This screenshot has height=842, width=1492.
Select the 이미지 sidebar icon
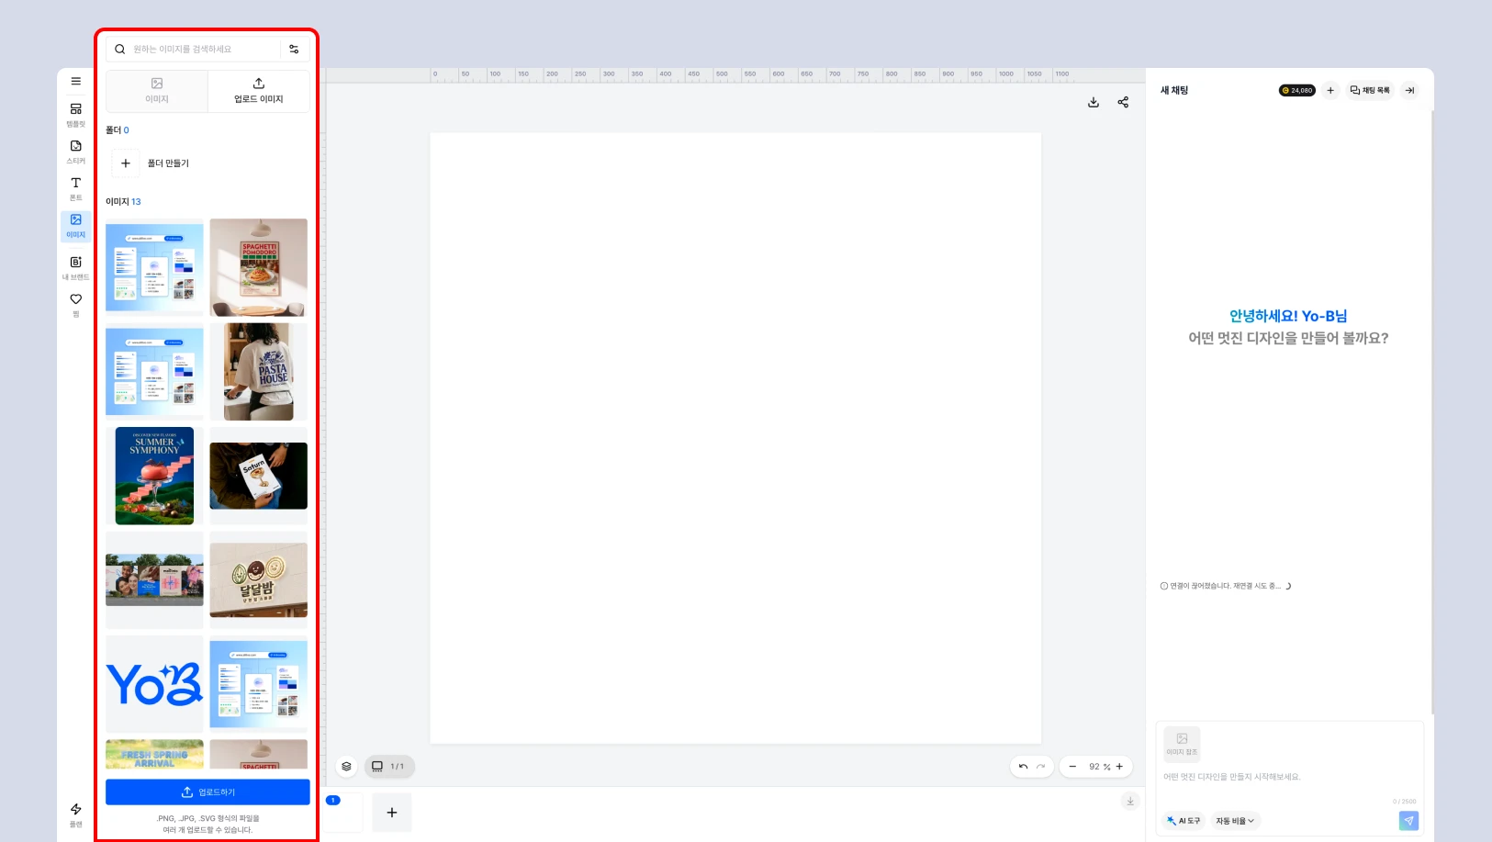[76, 226]
